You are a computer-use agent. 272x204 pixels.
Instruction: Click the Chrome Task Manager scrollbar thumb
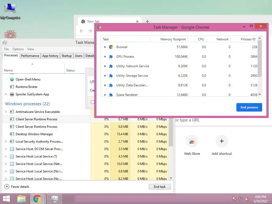click(x=260, y=58)
